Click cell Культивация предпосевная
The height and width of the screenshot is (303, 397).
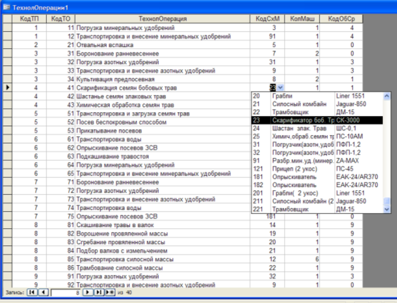(163, 79)
